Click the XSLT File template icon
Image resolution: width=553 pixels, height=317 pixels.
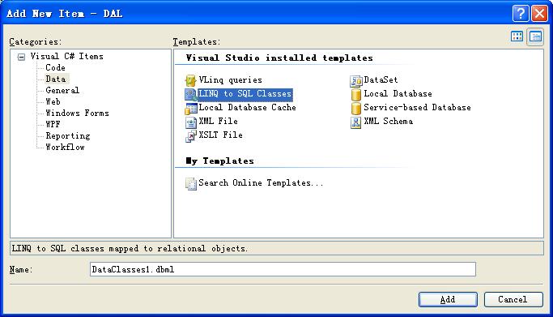coord(190,135)
